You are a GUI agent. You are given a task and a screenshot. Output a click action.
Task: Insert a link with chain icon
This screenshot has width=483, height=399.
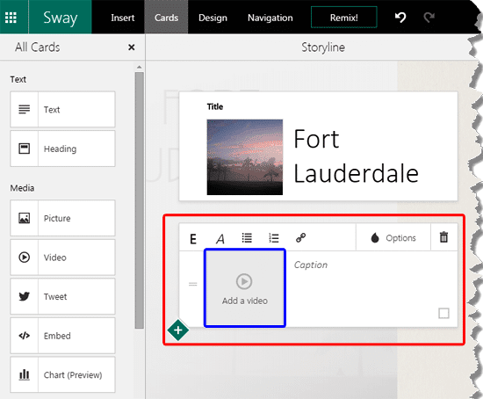[x=300, y=238]
